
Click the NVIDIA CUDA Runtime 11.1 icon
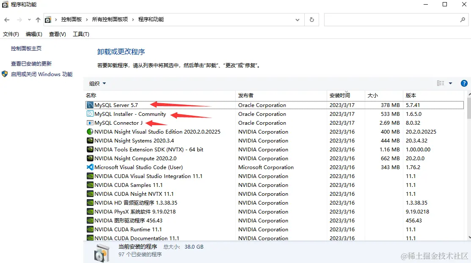[x=90, y=229]
